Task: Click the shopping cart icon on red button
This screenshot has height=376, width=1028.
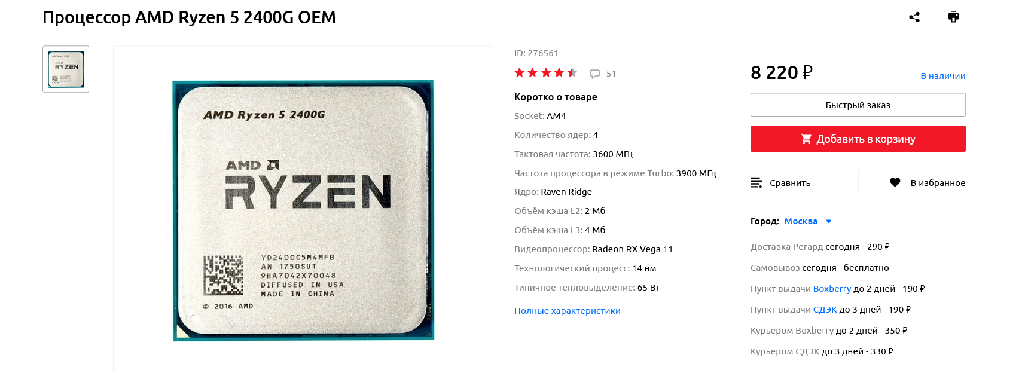Action: coord(806,139)
